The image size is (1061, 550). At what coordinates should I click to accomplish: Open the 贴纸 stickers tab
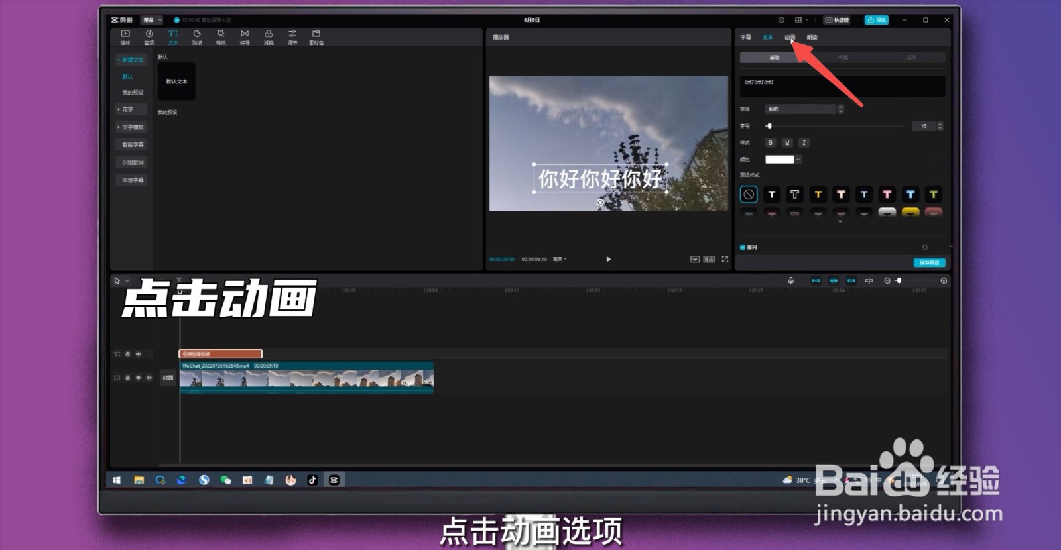197,37
